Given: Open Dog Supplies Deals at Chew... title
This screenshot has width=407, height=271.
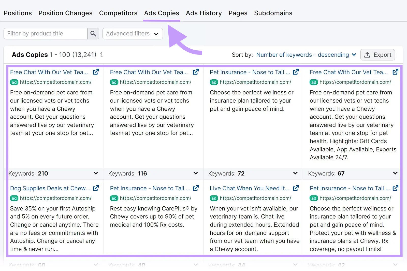Looking at the screenshot, I should tap(50, 188).
